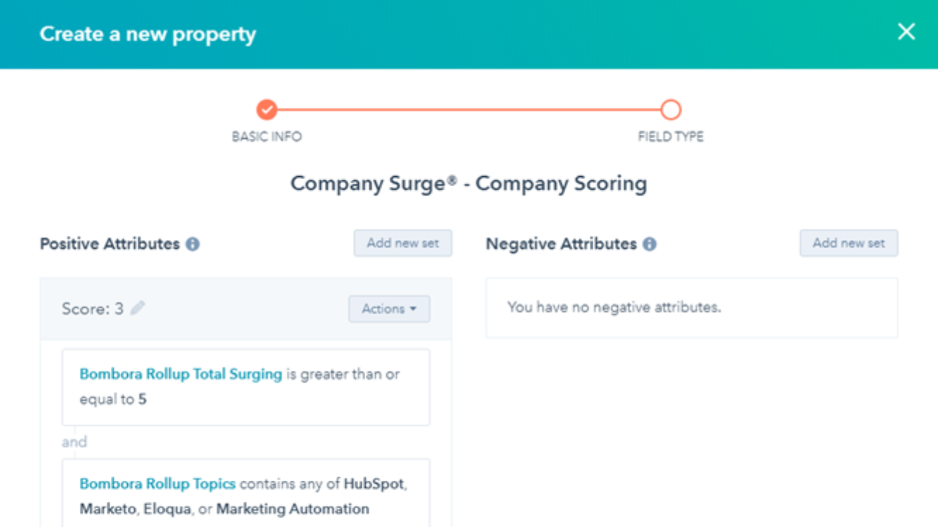Show info tooltip for Negative Attributes
The width and height of the screenshot is (938, 527).
[x=650, y=244]
